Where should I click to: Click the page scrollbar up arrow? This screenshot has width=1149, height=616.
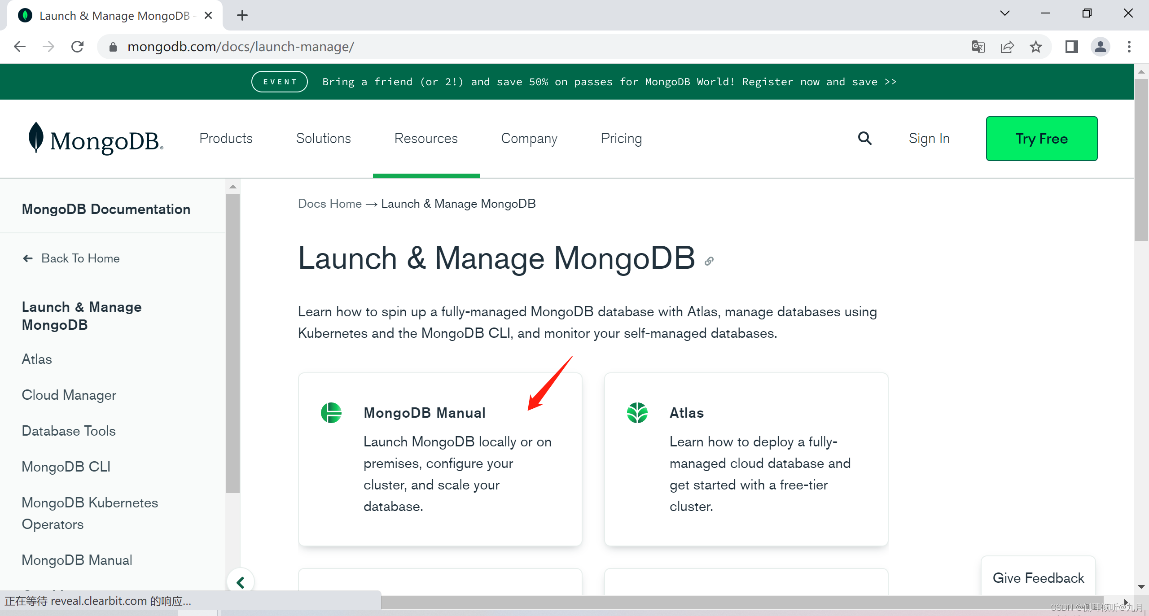[1141, 72]
